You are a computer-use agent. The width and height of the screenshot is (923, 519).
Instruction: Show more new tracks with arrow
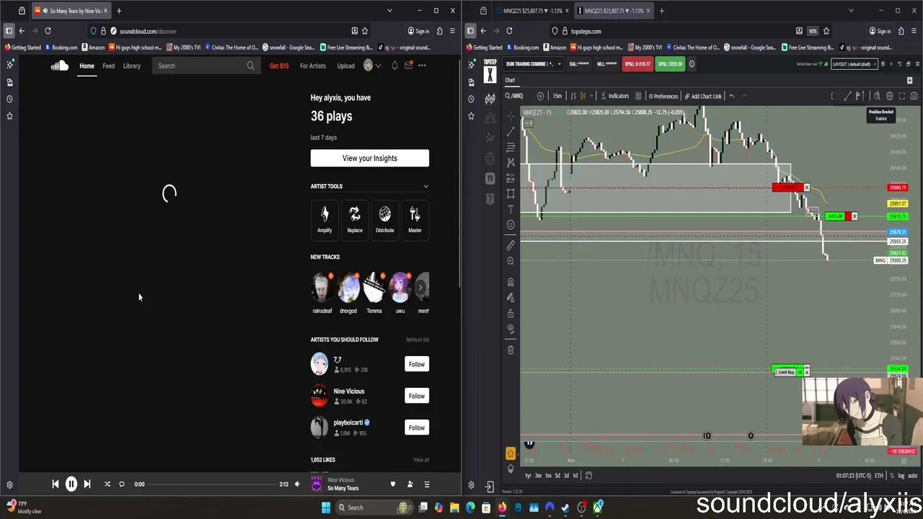pos(421,287)
